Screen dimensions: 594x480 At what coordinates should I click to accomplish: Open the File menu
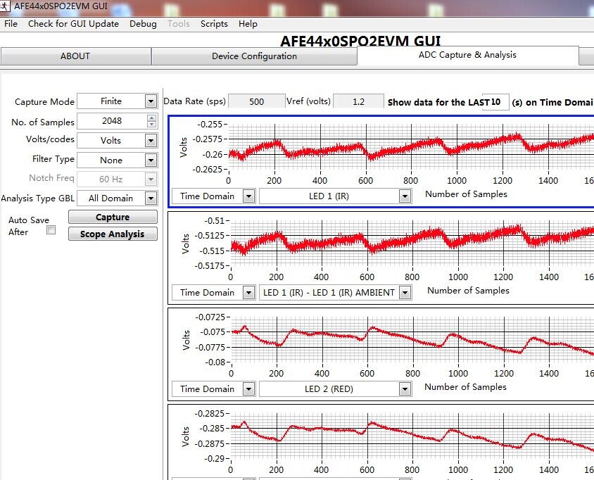click(11, 24)
